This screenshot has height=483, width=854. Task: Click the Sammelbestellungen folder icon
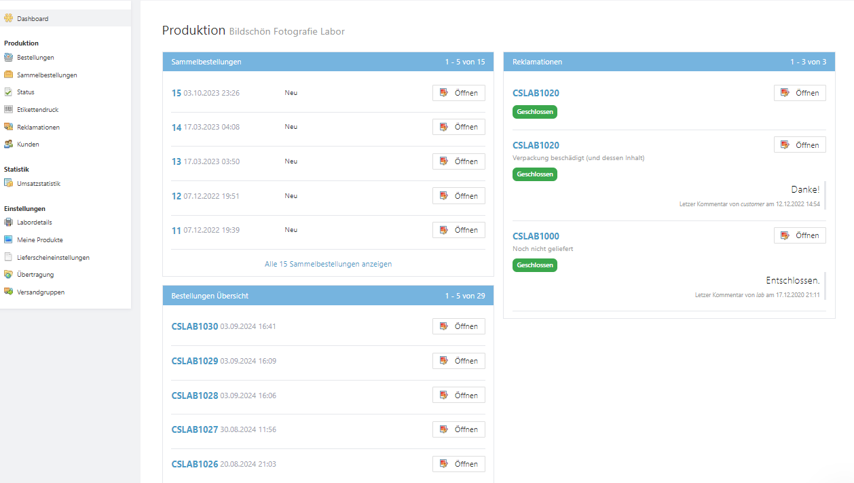tap(8, 75)
